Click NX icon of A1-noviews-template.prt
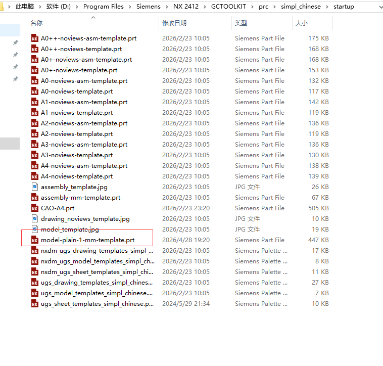The height and width of the screenshot is (366, 383). [35, 113]
